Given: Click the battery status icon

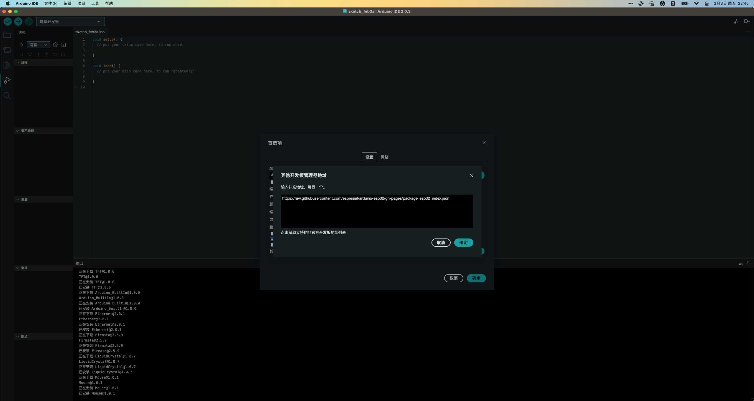Looking at the screenshot, I should pyautogui.click(x=684, y=4).
